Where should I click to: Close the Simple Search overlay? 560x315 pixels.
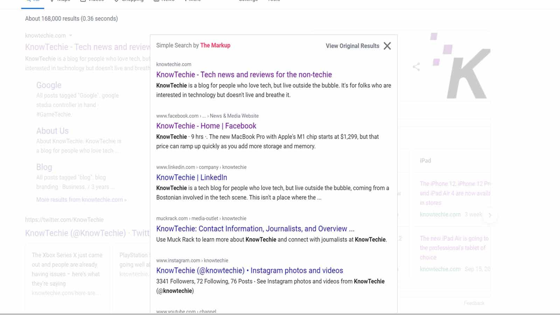coord(387,46)
